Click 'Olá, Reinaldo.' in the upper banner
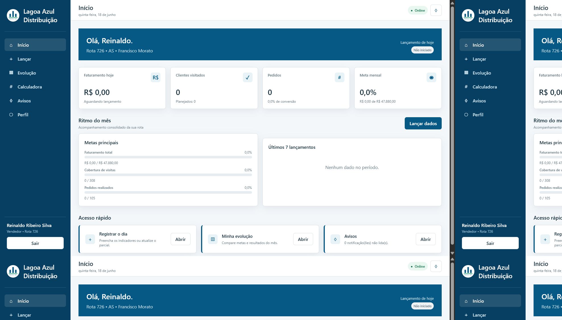 pyautogui.click(x=109, y=41)
